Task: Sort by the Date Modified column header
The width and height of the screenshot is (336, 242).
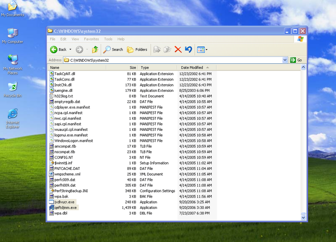Action: pos(197,68)
